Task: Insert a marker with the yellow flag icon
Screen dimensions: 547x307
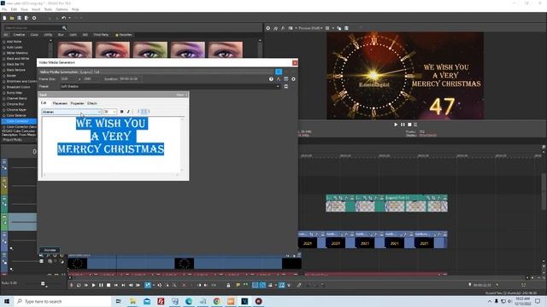Action: pyautogui.click(x=238, y=285)
